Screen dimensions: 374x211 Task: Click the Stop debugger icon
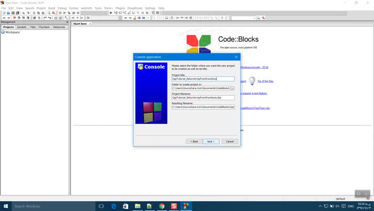click(x=147, y=13)
